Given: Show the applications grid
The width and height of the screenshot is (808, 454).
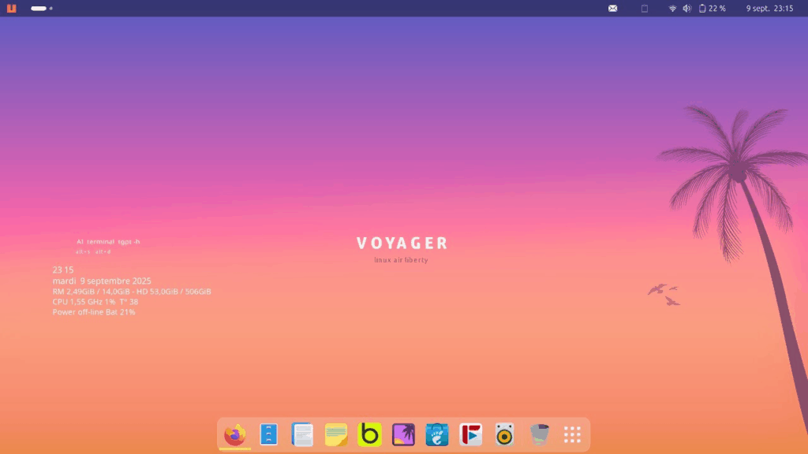Looking at the screenshot, I should pos(572,434).
